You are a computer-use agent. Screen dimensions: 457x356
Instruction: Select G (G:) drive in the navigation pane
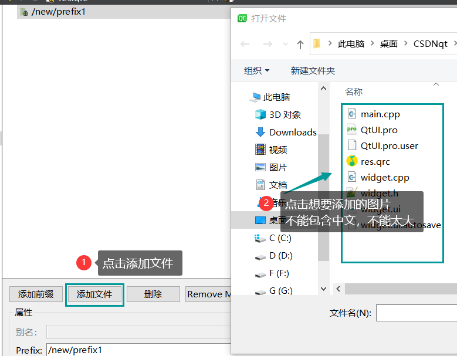coord(281,290)
